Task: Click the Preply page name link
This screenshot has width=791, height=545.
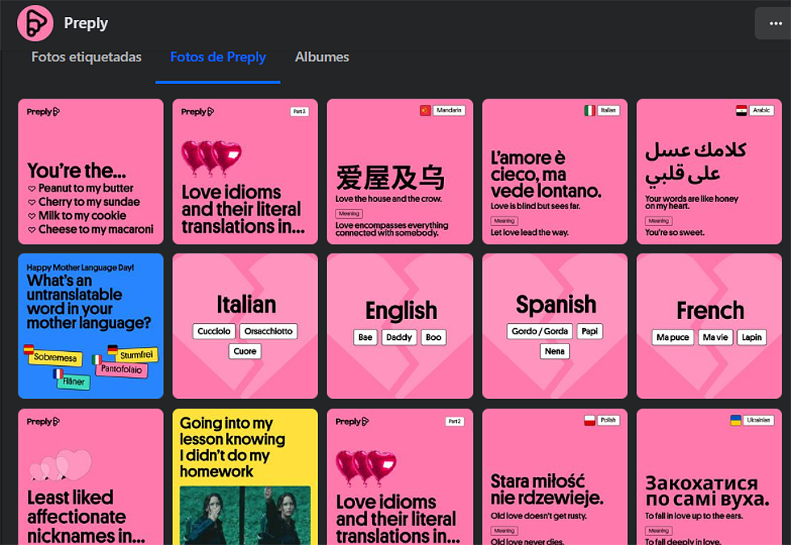Action: (86, 23)
